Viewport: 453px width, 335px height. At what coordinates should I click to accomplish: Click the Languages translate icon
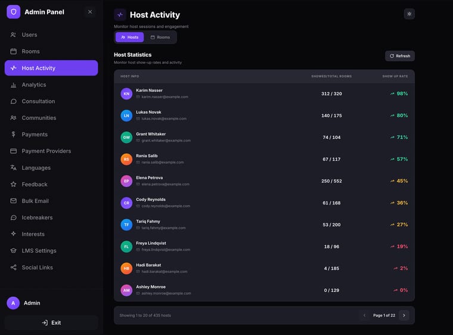[x=13, y=167]
